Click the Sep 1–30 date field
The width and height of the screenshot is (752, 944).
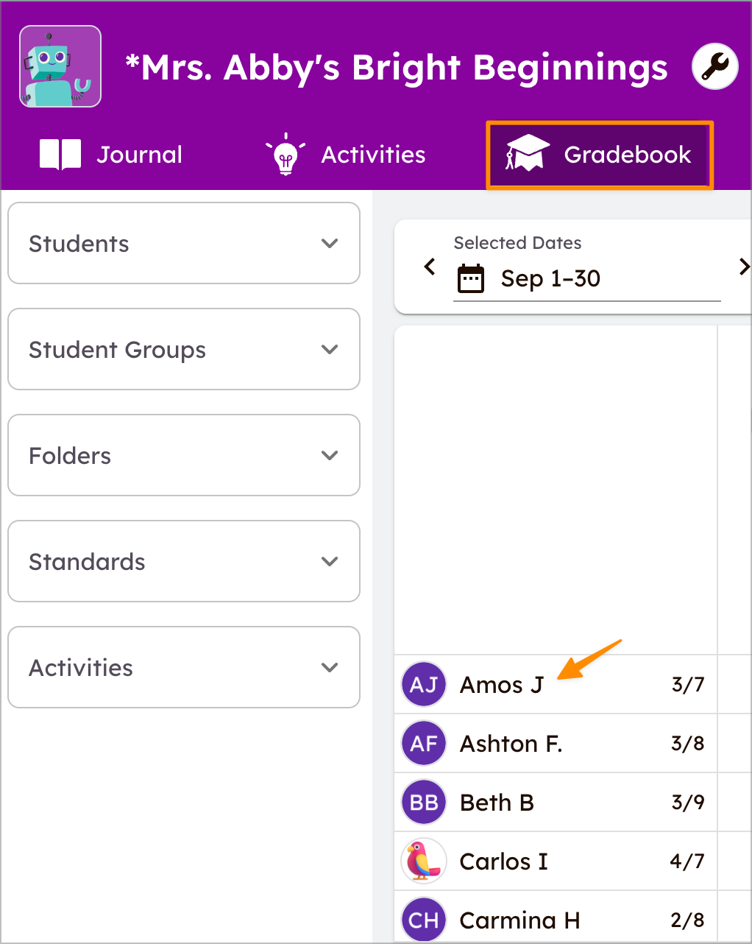(587, 279)
